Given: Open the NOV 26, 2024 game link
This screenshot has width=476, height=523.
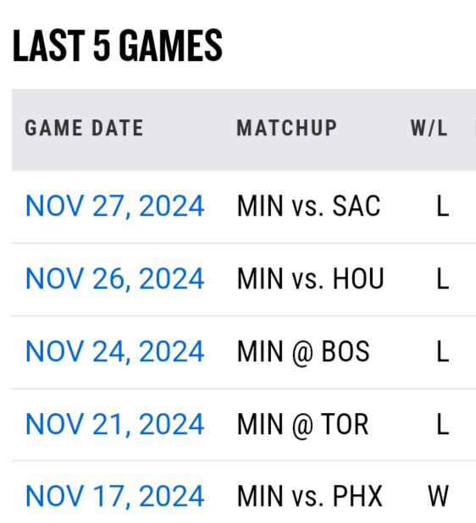Looking at the screenshot, I should (x=114, y=278).
